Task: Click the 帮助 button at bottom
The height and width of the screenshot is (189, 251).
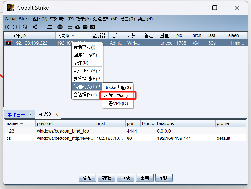Action: [x=164, y=178]
